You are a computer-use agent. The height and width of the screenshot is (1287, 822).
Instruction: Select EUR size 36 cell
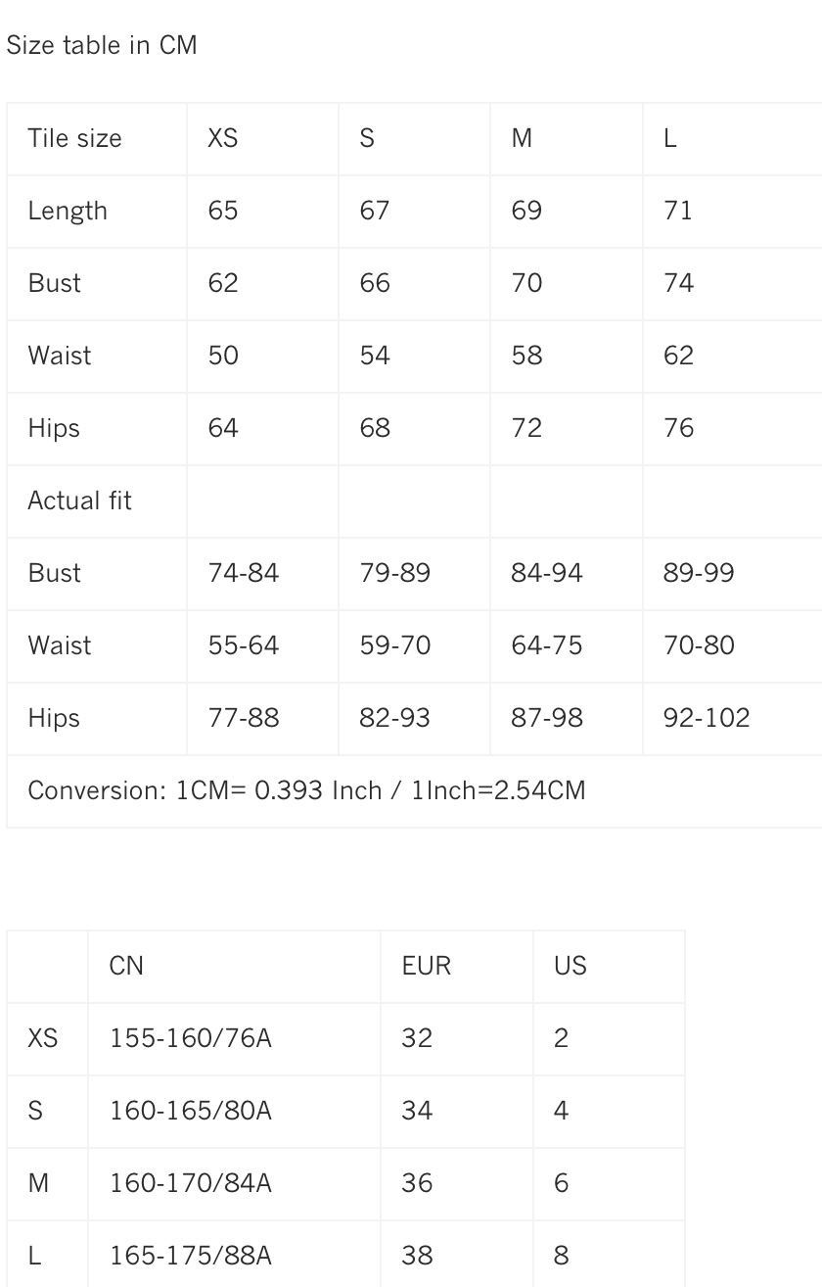[417, 1183]
